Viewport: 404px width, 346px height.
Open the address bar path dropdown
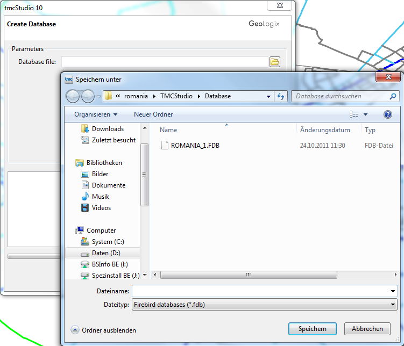pos(269,97)
